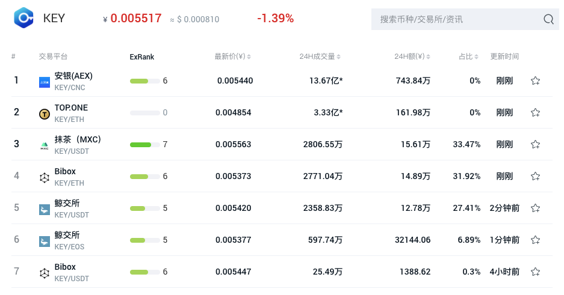Click the header price ¥ 0.005517
The width and height of the screenshot is (564, 295).
pos(132,18)
